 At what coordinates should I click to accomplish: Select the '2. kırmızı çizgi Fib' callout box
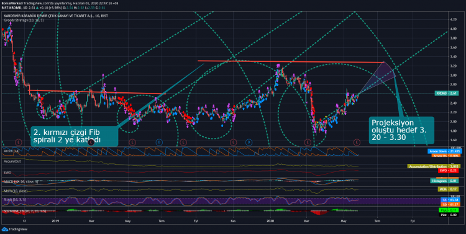75,136
